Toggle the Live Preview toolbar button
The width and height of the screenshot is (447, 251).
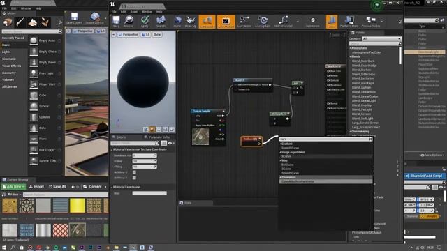[226, 22]
